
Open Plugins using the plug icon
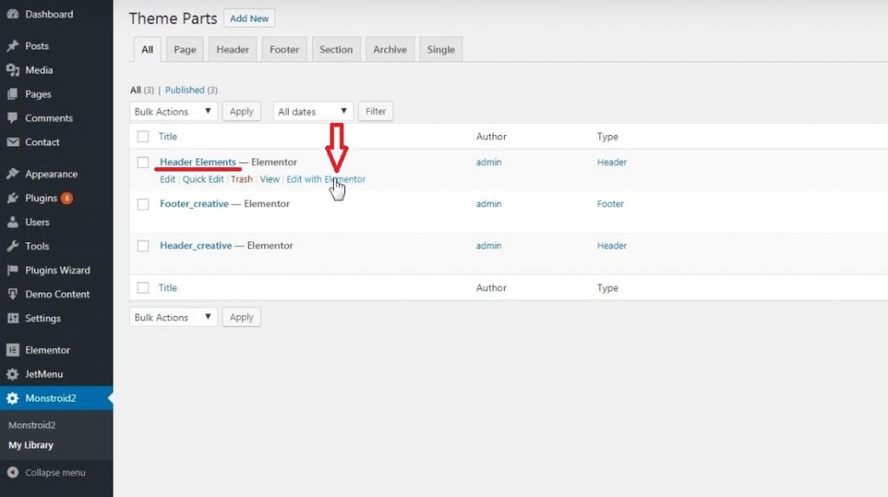point(12,198)
